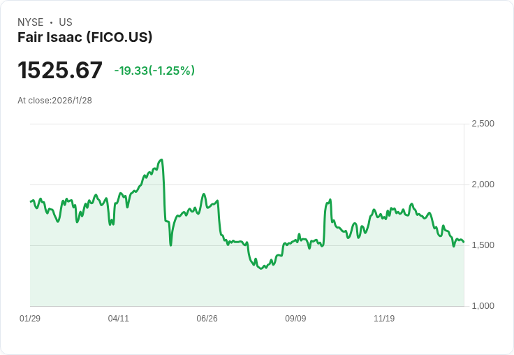Click the 01/29 date axis label

point(30,319)
